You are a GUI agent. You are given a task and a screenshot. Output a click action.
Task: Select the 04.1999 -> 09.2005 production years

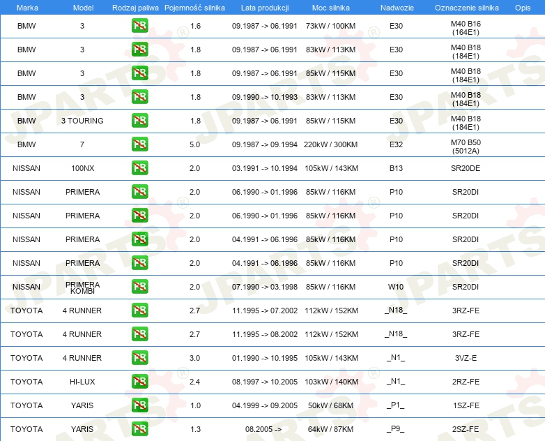point(265,405)
